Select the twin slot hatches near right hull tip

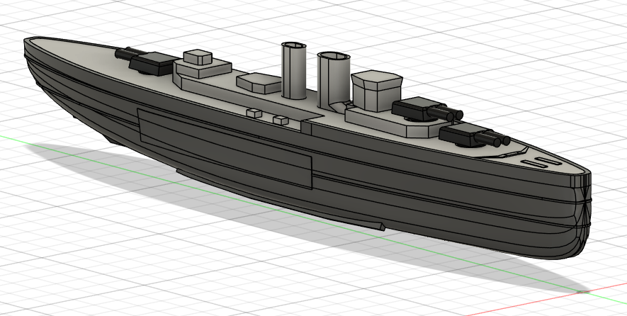[542, 162]
